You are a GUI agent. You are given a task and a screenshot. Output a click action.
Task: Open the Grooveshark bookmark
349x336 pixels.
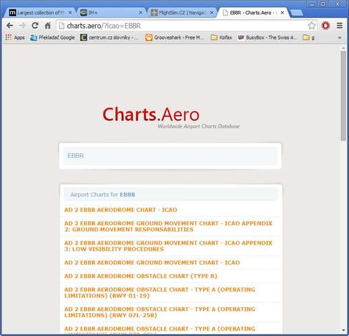[175, 38]
